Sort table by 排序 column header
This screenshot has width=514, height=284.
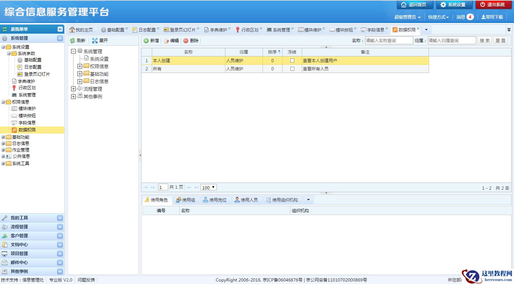tap(273, 52)
